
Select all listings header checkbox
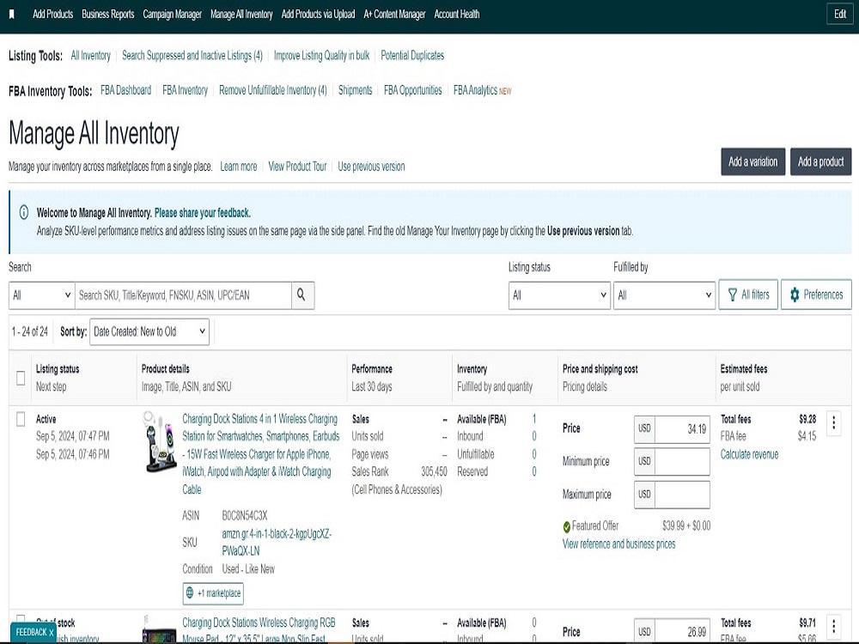pos(21,378)
